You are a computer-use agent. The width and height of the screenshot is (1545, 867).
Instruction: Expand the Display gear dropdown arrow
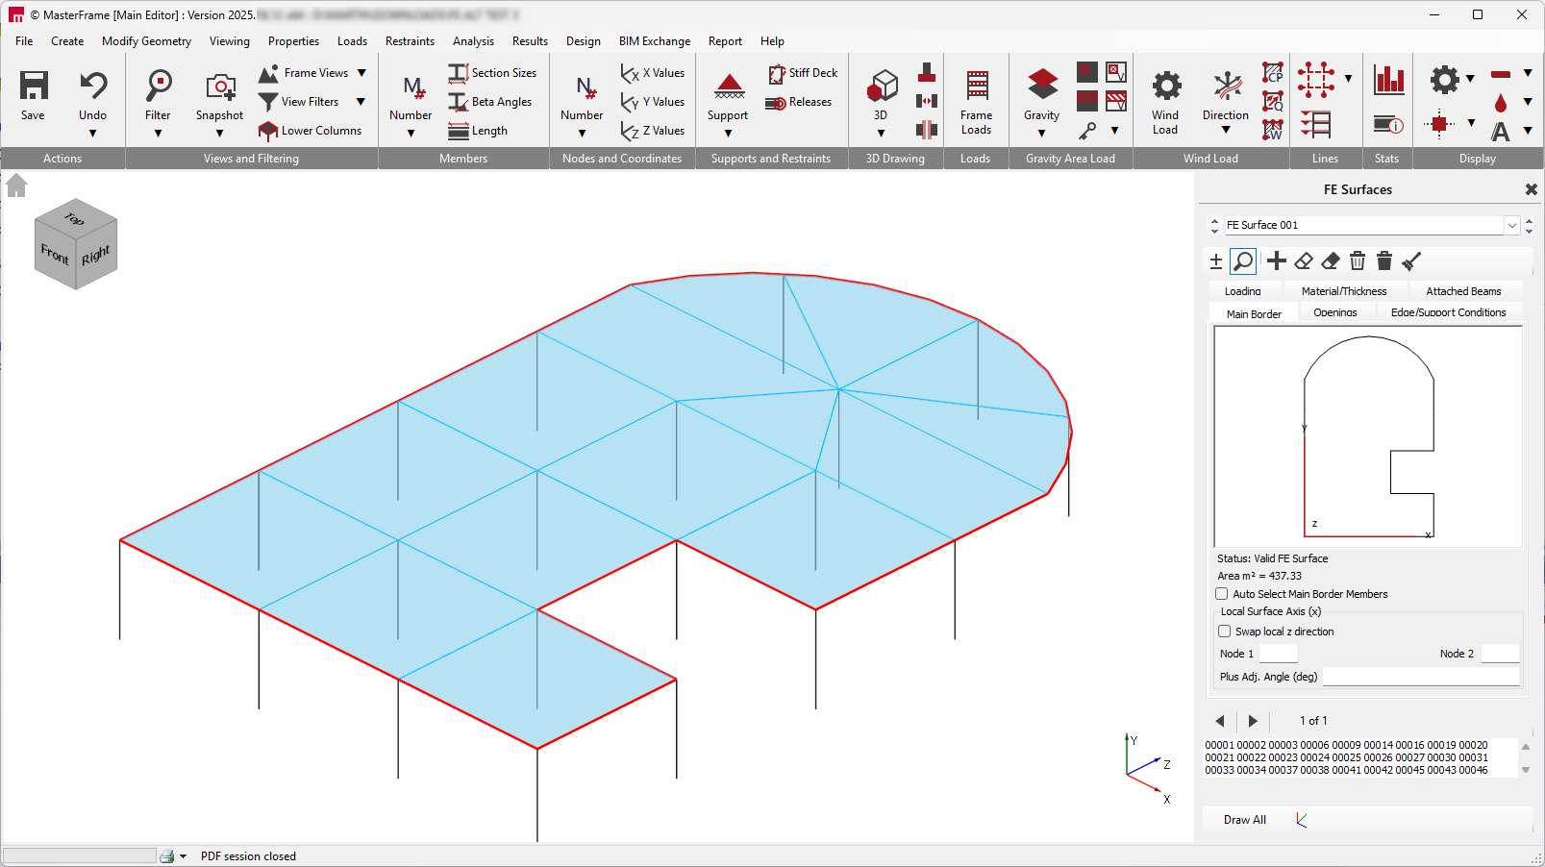[x=1470, y=79]
